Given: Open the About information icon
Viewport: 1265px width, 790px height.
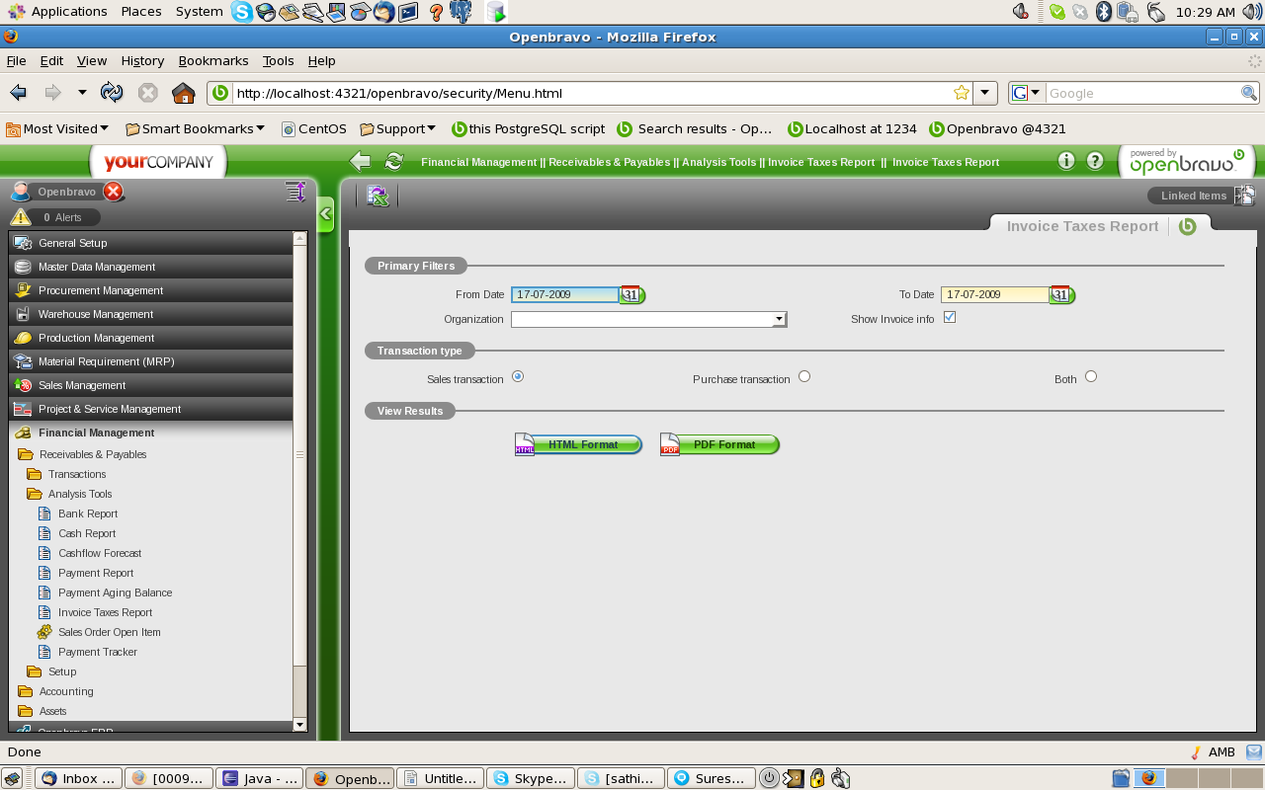Looking at the screenshot, I should (x=1065, y=161).
